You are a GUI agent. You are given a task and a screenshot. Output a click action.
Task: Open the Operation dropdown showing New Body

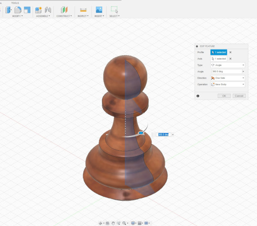[x=227, y=84]
